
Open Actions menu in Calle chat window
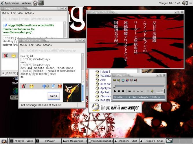pos(47,45)
